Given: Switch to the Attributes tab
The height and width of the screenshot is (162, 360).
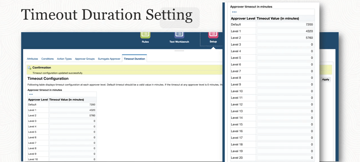Looking at the screenshot, I should pyautogui.click(x=32, y=59).
